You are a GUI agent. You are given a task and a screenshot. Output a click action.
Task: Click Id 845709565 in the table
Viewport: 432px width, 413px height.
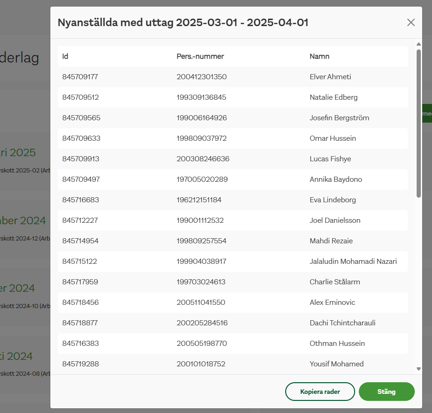click(81, 118)
